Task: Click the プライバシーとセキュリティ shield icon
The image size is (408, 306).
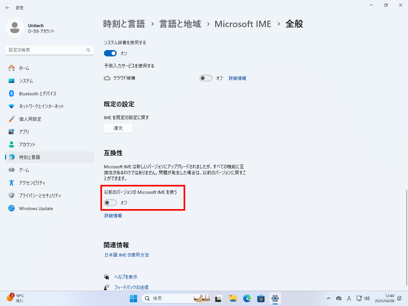Action: (11, 195)
